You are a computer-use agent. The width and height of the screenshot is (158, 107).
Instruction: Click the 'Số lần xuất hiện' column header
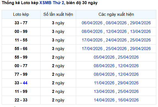coord(58,14)
